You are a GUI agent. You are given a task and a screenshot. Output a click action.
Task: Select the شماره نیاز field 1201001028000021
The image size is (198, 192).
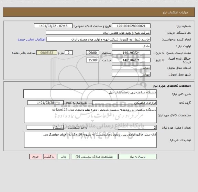pos(131,26)
